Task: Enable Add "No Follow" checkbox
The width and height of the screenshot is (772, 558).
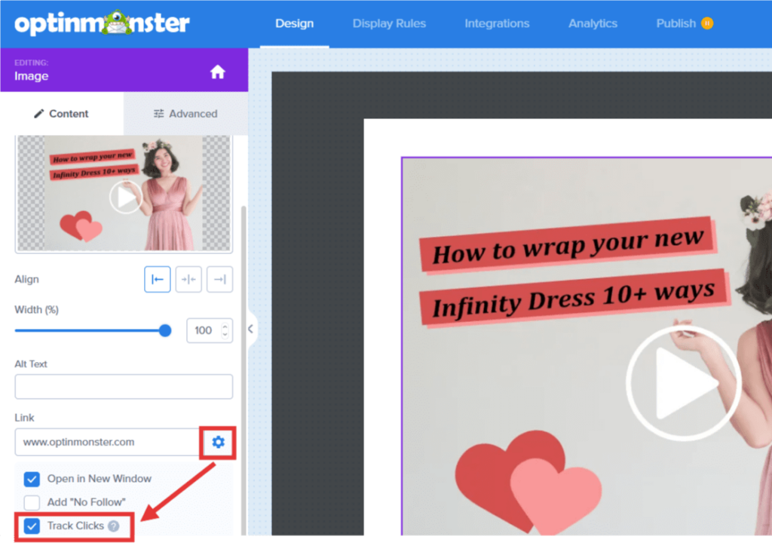Action: pos(32,502)
